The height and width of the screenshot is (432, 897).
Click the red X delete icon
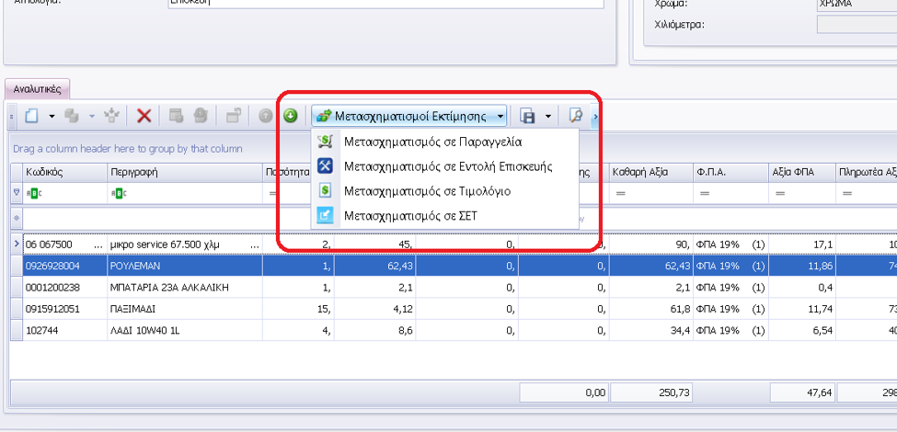point(144,116)
